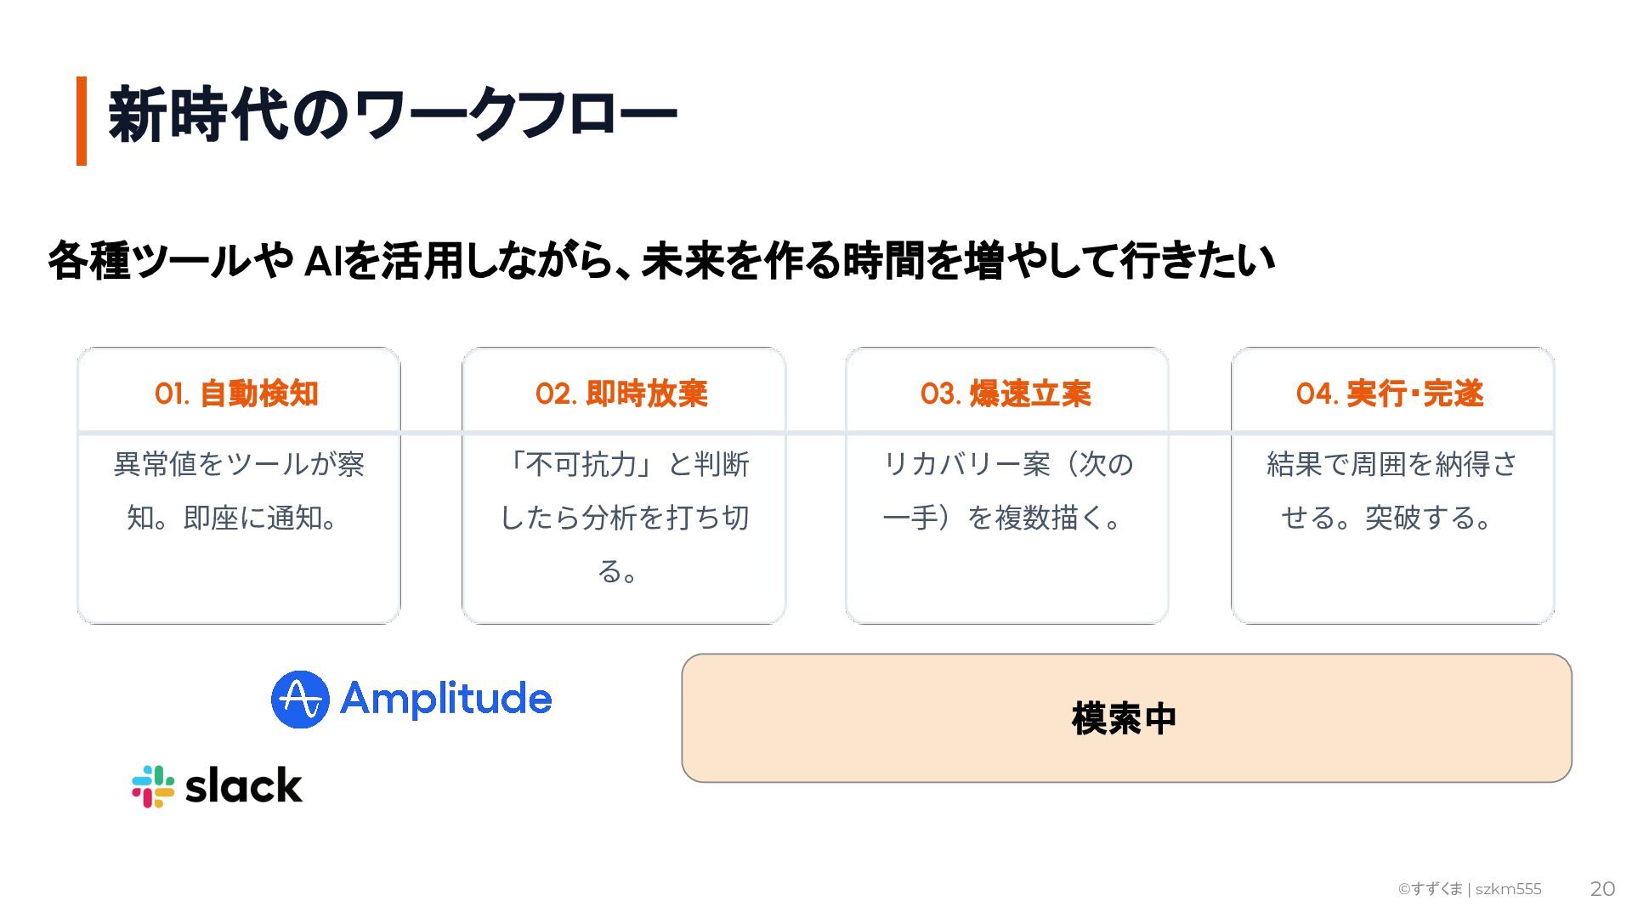Click the szkm555 handle in the footer
This screenshot has width=1632, height=918.
(1508, 889)
